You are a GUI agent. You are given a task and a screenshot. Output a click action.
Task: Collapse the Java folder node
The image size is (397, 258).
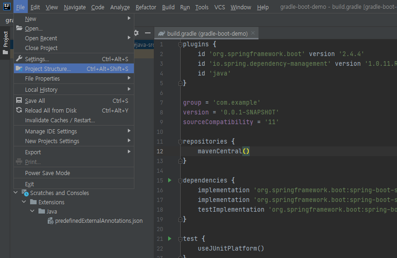click(x=32, y=211)
